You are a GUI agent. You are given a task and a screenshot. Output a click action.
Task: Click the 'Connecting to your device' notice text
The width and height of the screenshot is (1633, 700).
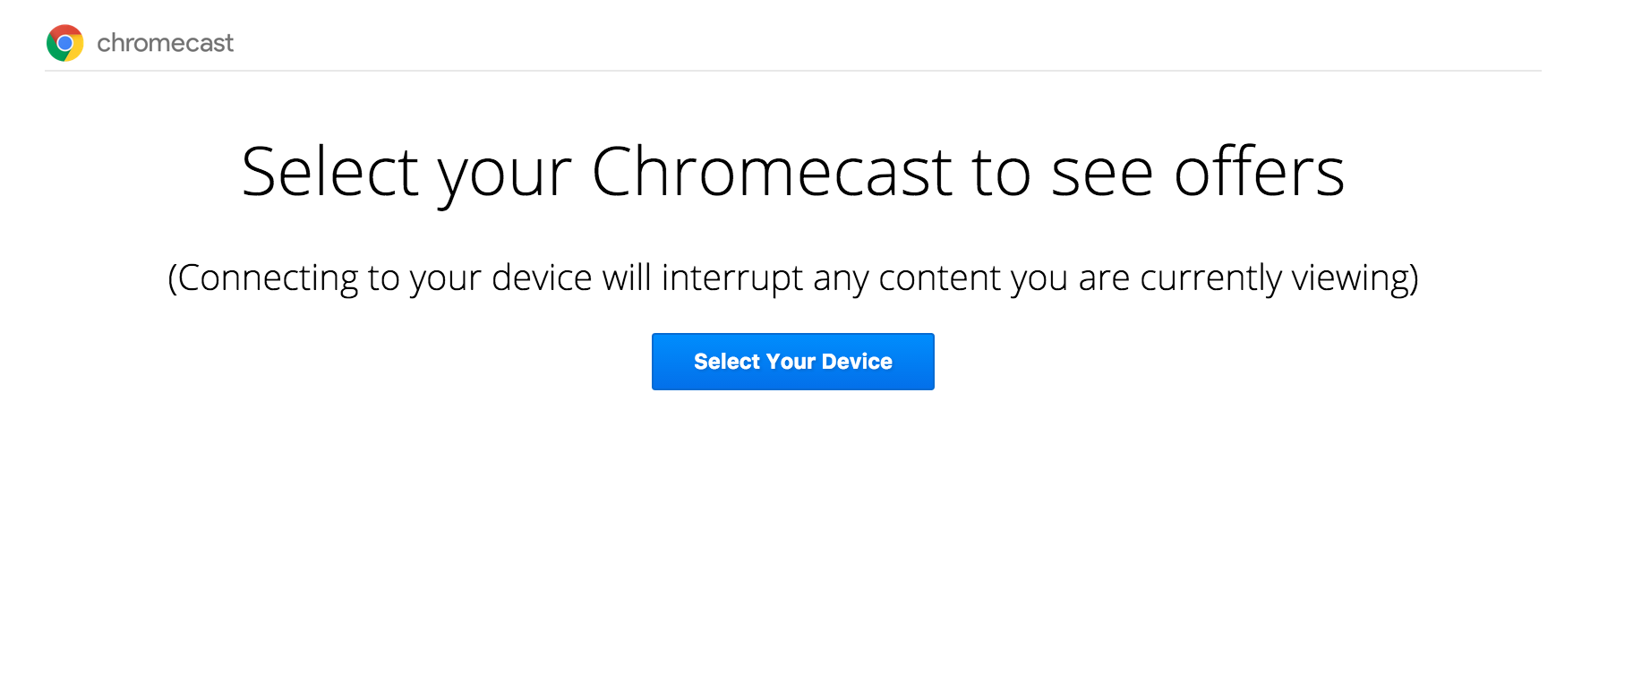pos(793,279)
